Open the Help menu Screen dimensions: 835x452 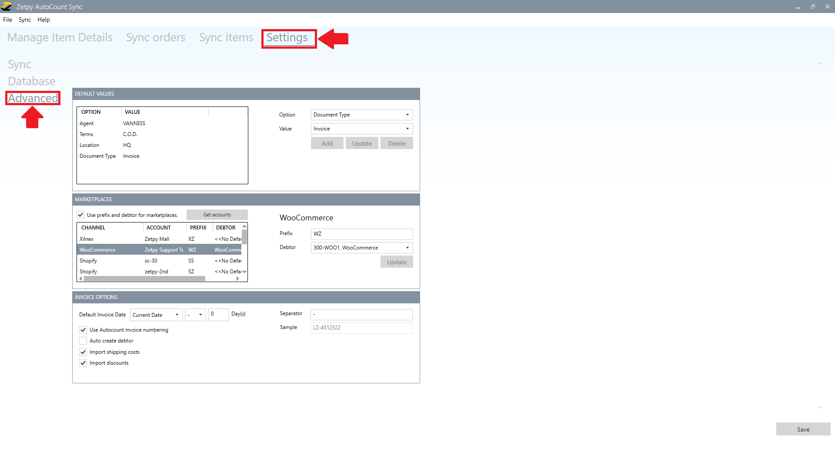point(43,20)
